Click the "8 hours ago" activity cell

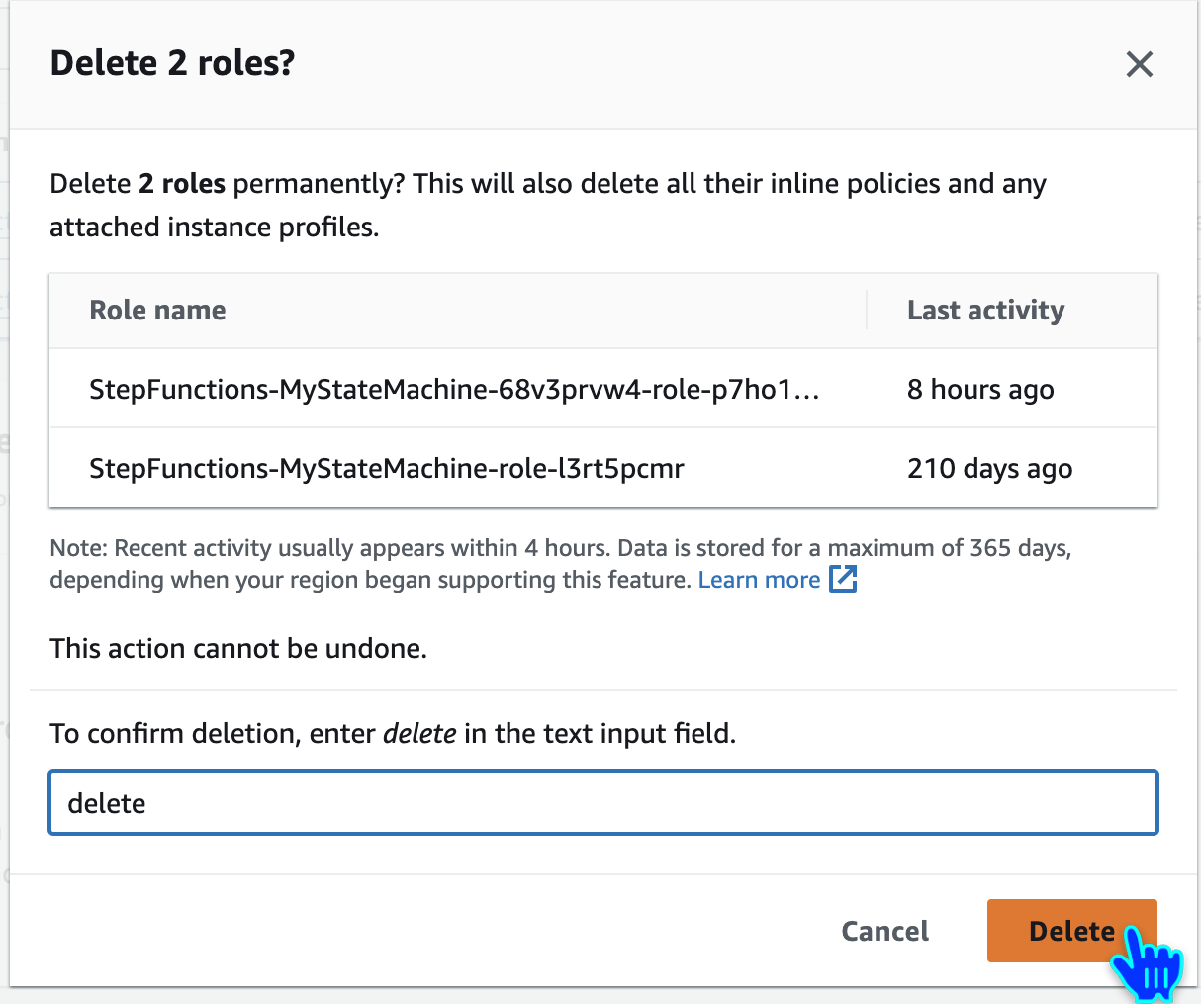click(980, 390)
